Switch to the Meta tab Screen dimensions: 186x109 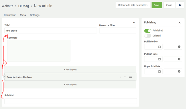[23, 15]
